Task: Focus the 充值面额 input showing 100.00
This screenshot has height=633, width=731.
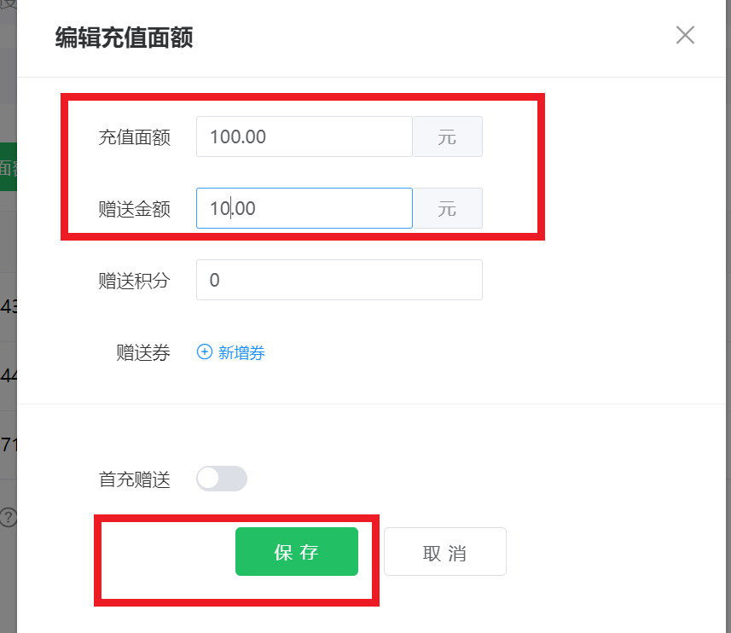Action: click(x=305, y=136)
